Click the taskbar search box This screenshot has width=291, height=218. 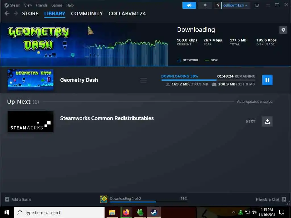[59, 212]
